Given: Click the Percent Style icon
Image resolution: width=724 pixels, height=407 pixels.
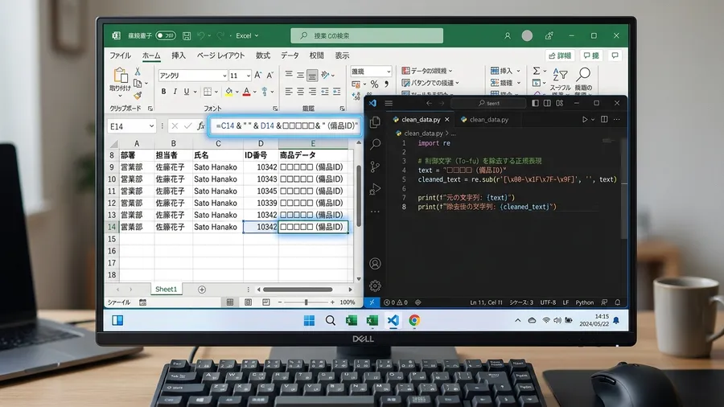Looking at the screenshot, I should click(x=374, y=84).
